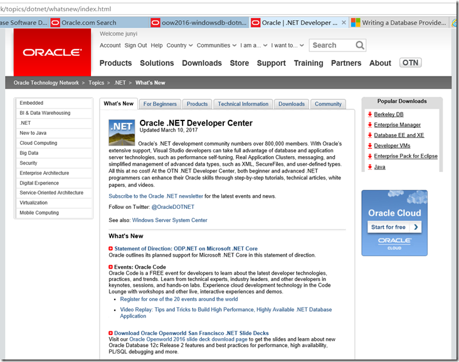Click the search magnifier icon
This screenshot has width=459, height=362.
360,45
